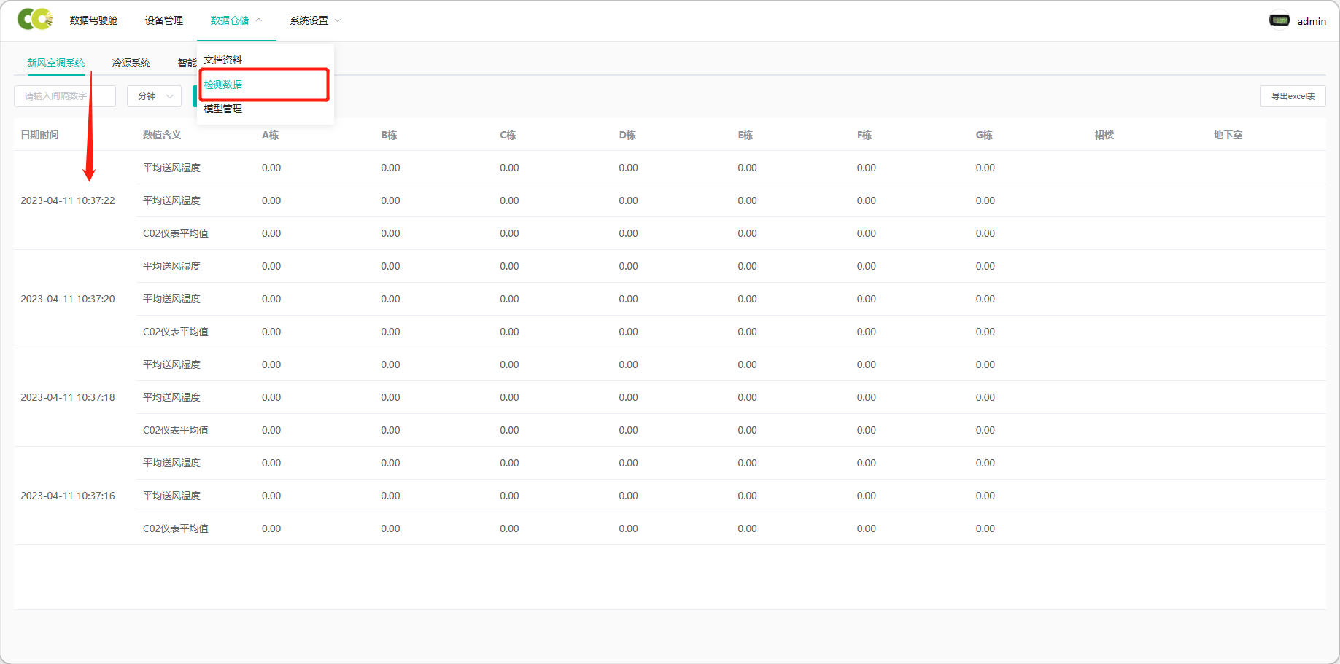
Task: Click the green CC logo
Action: click(x=34, y=20)
